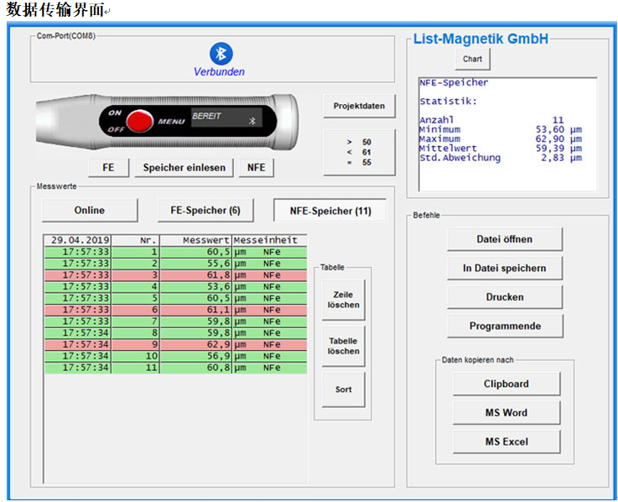Click Programmende to exit
Screen dimensions: 618x502
(505, 326)
